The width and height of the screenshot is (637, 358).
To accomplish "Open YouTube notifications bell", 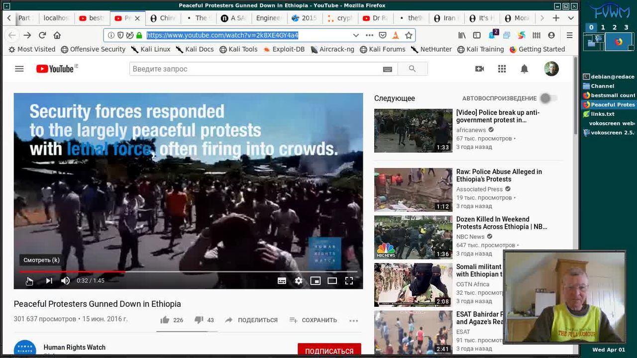I will (524, 69).
